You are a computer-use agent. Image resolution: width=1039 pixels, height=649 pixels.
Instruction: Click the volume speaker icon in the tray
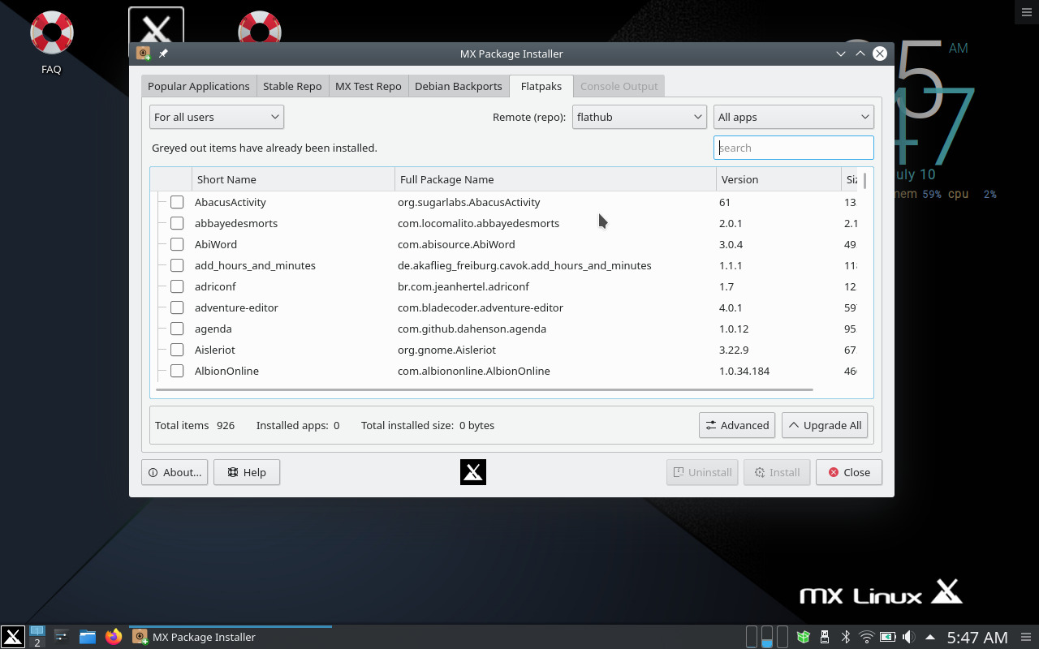coord(908,636)
